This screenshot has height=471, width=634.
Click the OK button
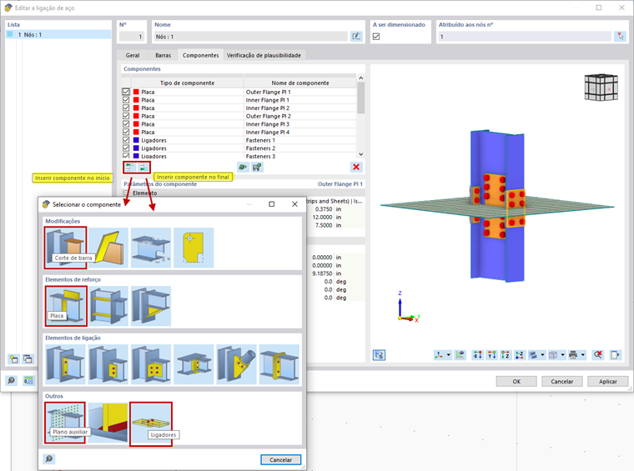516,381
